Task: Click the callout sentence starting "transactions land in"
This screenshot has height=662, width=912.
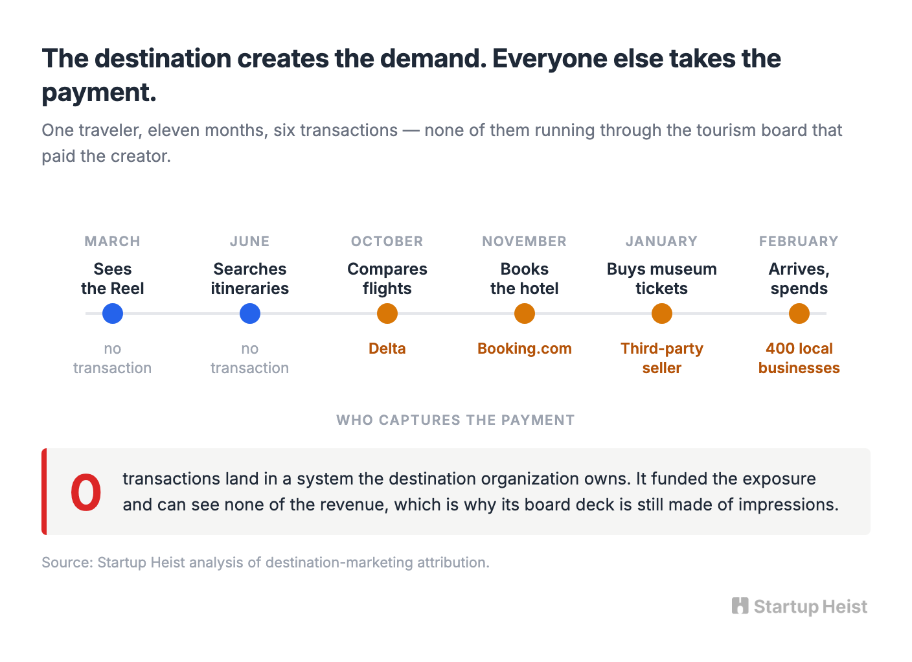Action: click(481, 492)
